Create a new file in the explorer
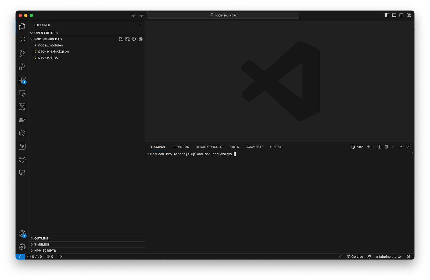This screenshot has width=430, height=280. [x=121, y=39]
